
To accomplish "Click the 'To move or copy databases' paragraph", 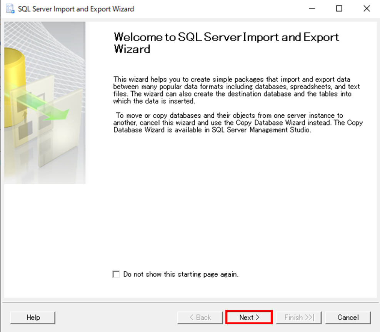I will (238, 123).
